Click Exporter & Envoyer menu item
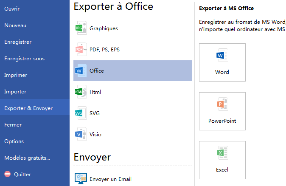The image size is (286, 186). point(28,108)
